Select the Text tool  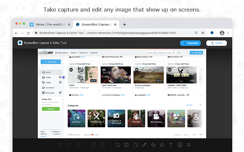click(171, 145)
